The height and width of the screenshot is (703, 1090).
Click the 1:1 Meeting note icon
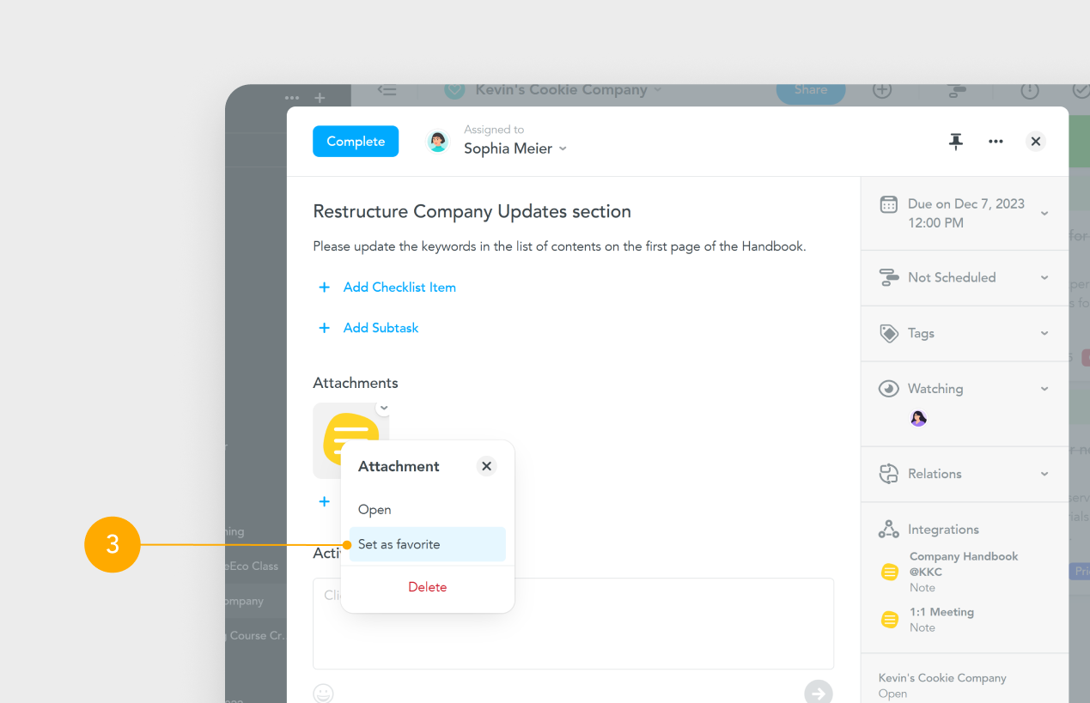(890, 619)
